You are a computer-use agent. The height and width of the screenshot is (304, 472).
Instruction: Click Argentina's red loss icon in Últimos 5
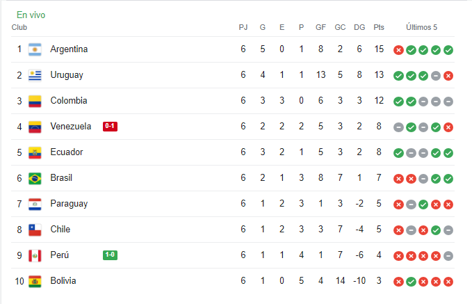point(398,50)
